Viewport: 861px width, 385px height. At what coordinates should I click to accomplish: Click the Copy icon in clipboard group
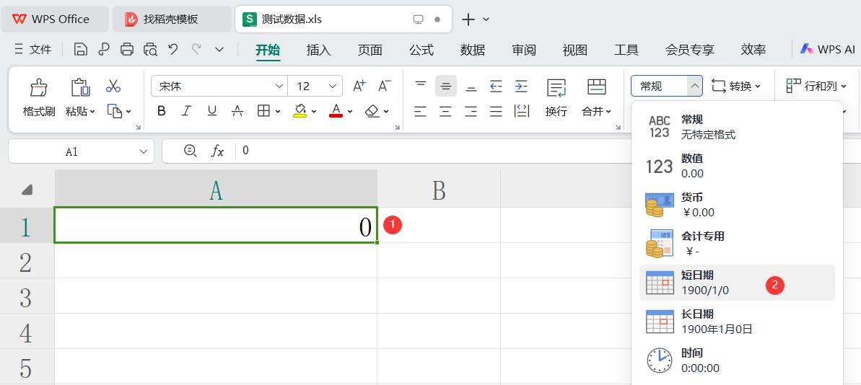[114, 111]
